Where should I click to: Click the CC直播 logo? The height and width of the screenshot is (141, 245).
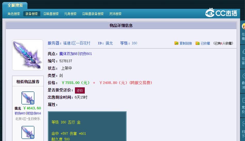click(x=221, y=13)
